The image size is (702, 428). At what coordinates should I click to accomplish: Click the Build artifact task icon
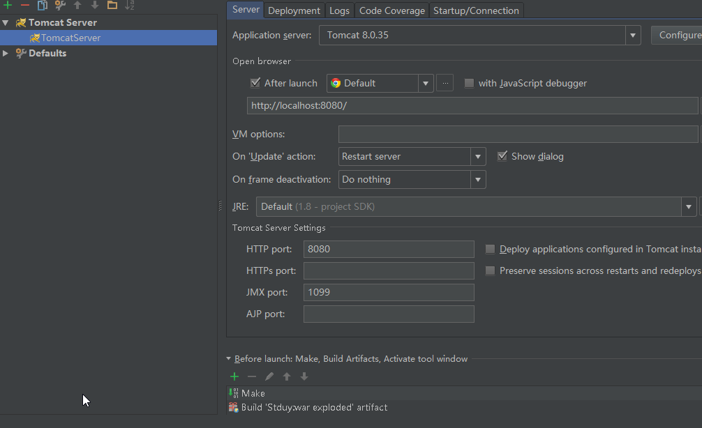233,407
